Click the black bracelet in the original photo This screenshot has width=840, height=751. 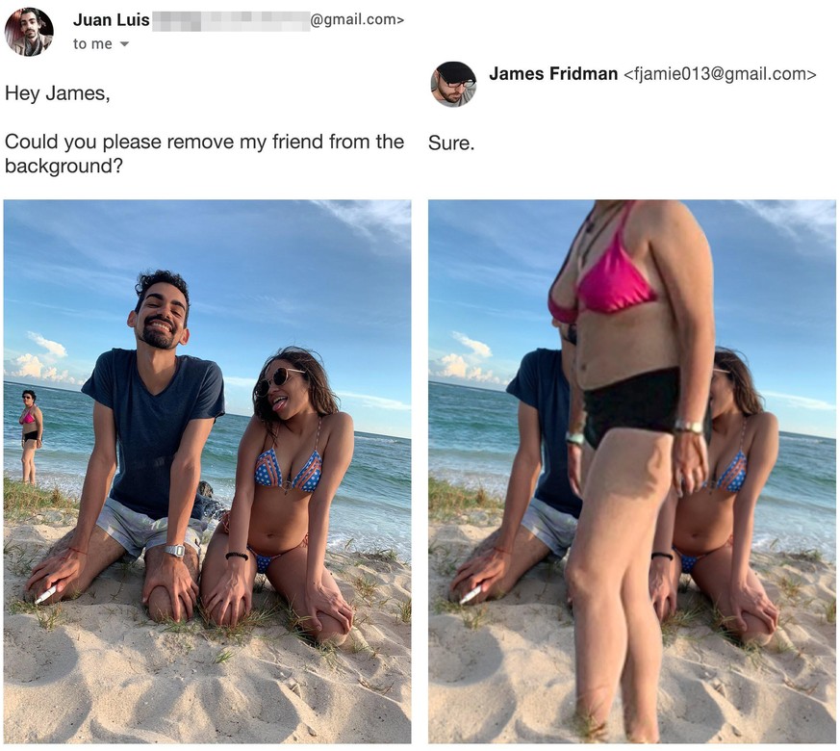pyautogui.click(x=237, y=556)
